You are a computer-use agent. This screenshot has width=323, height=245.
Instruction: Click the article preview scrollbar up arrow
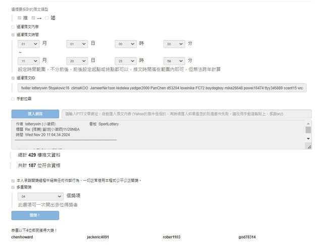(x=308, y=123)
